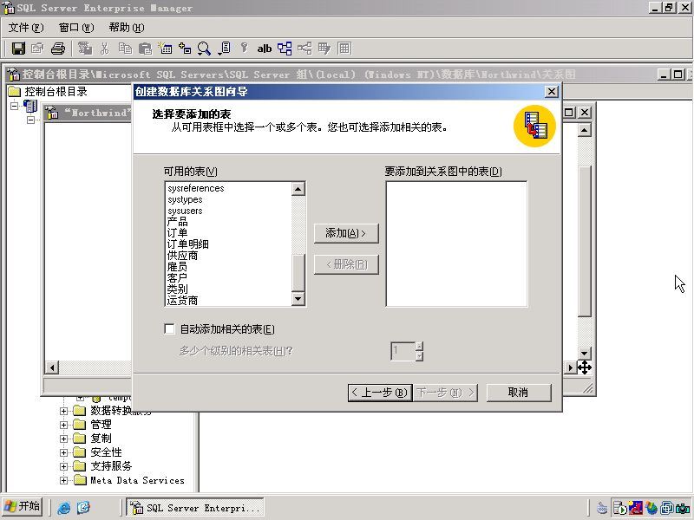Viewport: 694px width, 520px height.
Task: Enable '自动添加相关的表' checkbox
Action: click(x=169, y=329)
